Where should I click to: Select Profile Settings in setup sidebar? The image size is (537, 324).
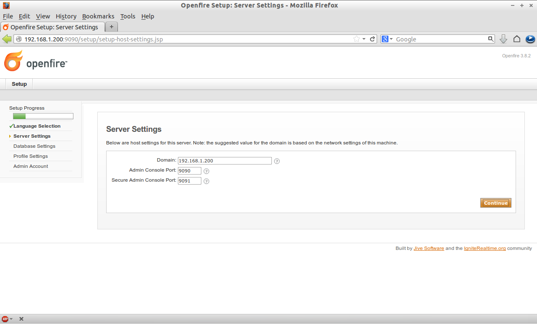click(31, 156)
